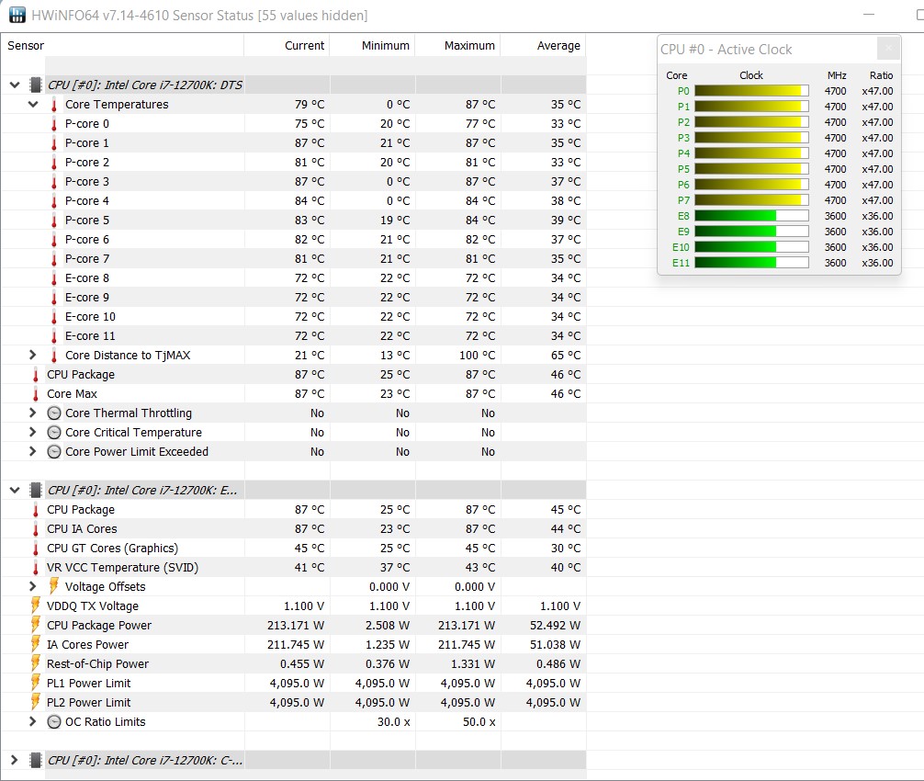Viewport: 924px width, 781px height.
Task: Collapse the CPU i7-12700K DTS sensor group
Action: [x=15, y=85]
